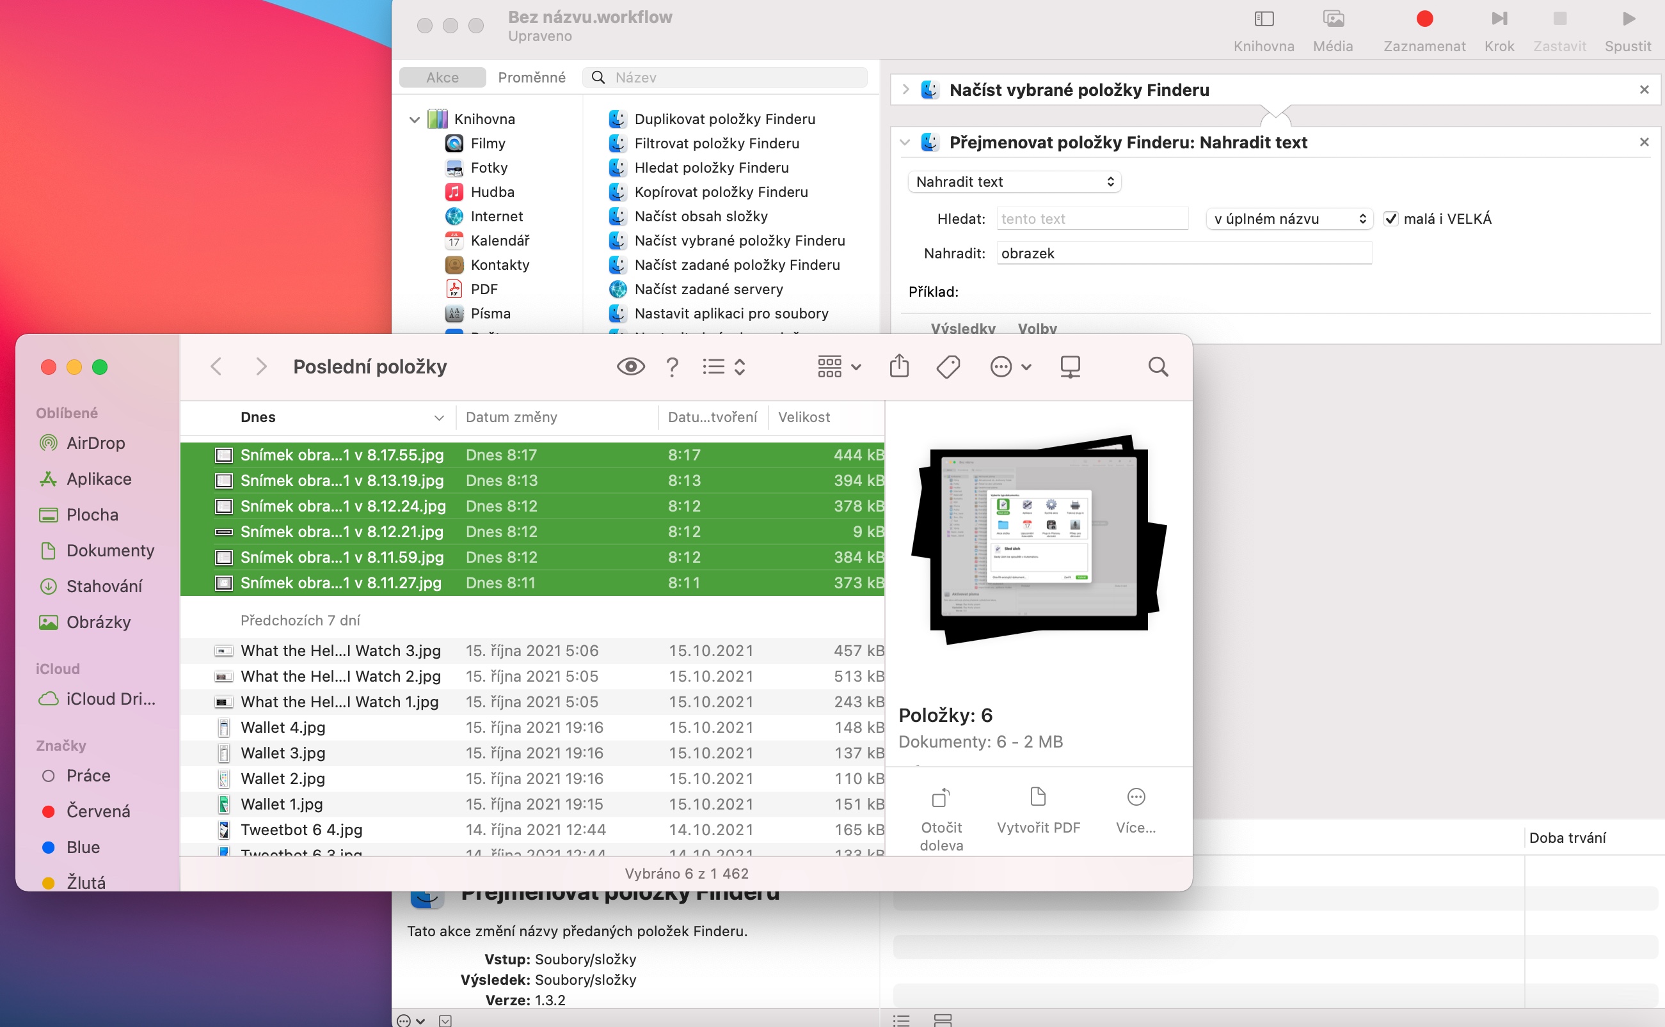The width and height of the screenshot is (1665, 1027).
Task: Open the Volby tab in action
Action: coord(1037,329)
